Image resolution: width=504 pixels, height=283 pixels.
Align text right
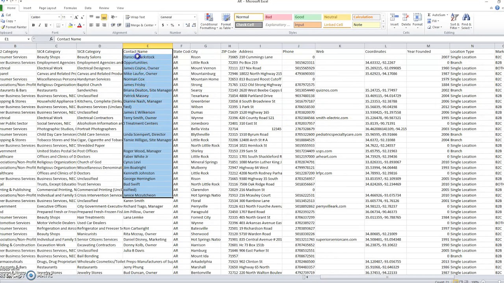pos(104,25)
